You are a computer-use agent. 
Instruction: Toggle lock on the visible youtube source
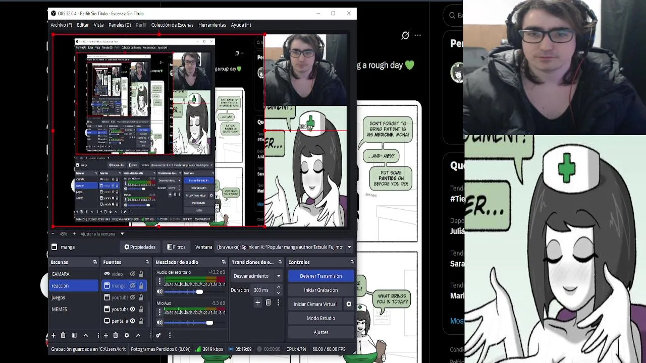(x=141, y=309)
